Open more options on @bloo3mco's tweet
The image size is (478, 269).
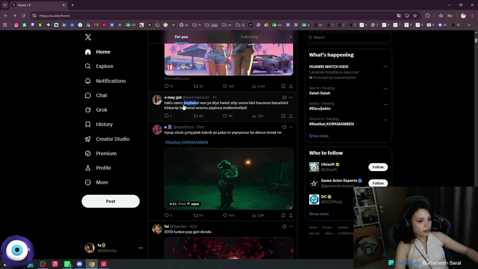pyautogui.click(x=291, y=127)
